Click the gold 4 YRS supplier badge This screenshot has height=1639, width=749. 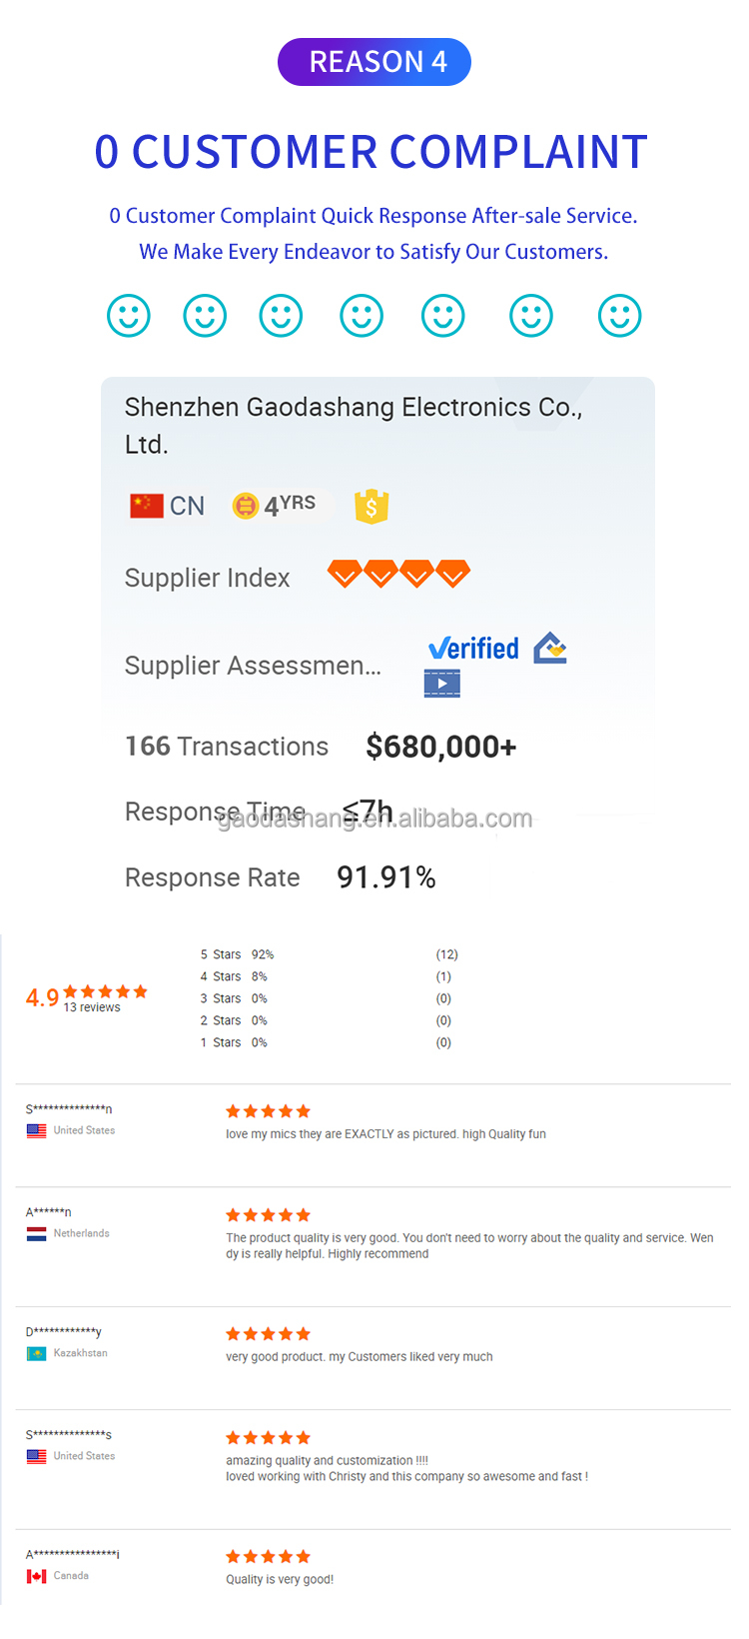coord(275,506)
